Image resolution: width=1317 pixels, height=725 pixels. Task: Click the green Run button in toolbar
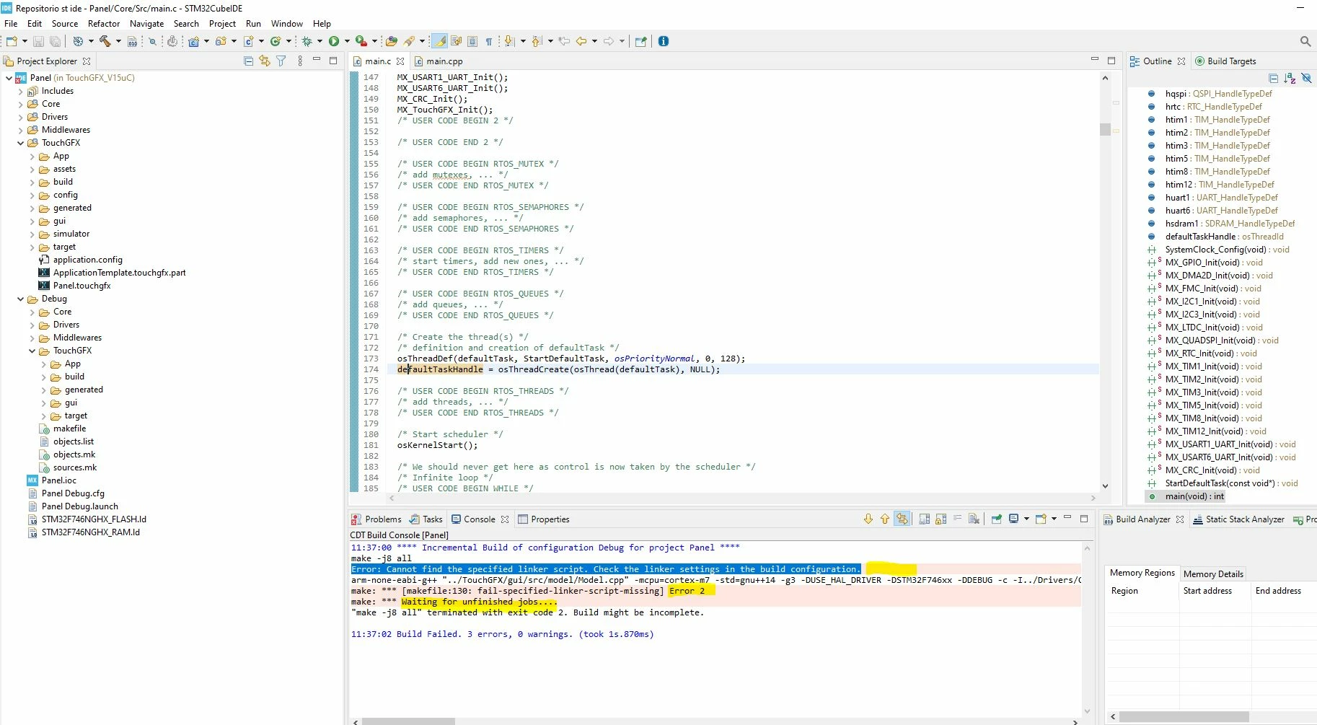pos(334,41)
